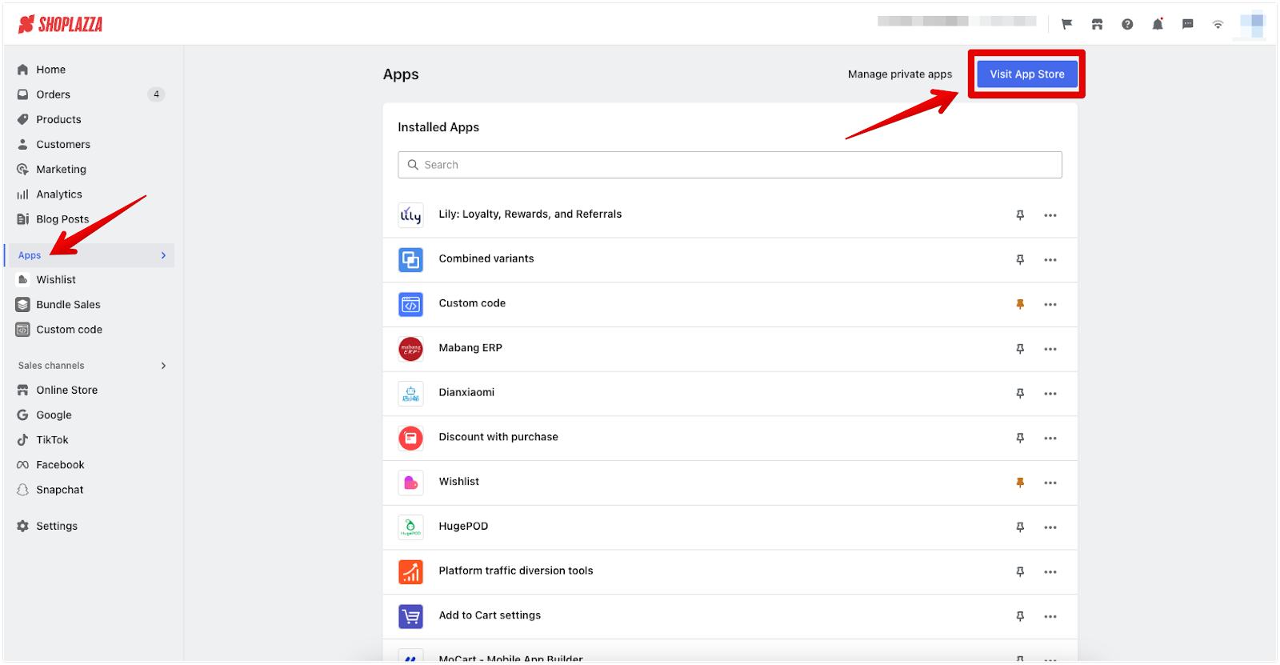
Task: Open the help question mark icon
Action: click(1127, 25)
